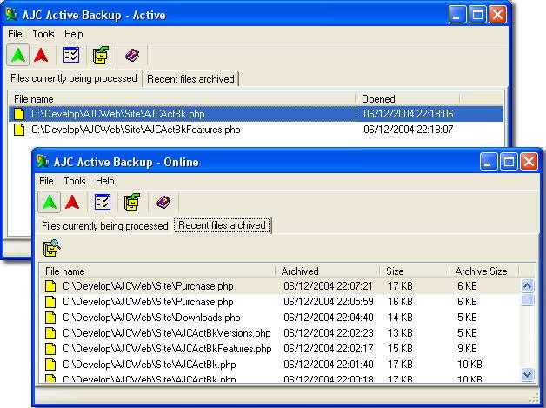Open archive browser icon in Online window toolbar

click(132, 202)
